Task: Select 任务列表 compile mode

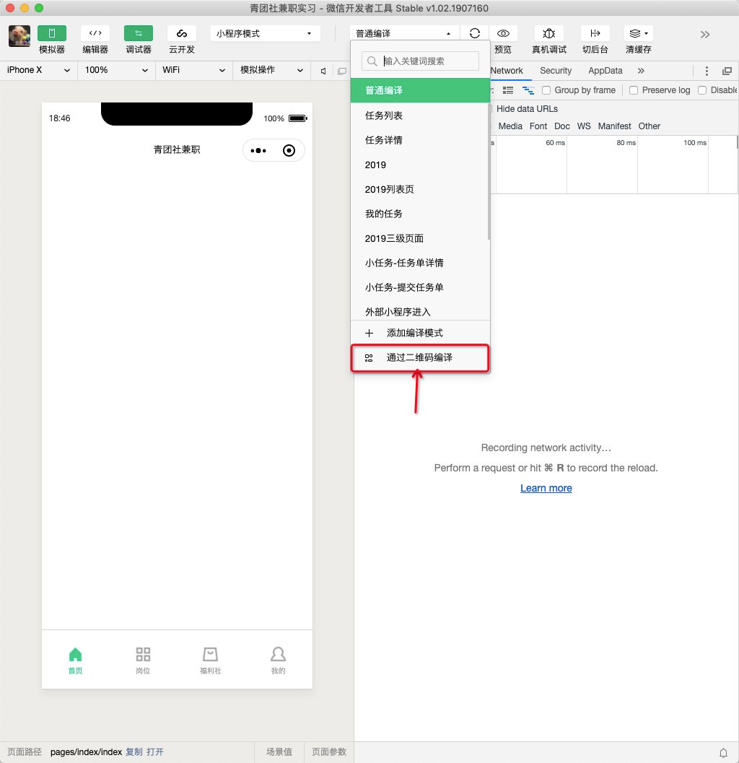Action: click(x=420, y=115)
